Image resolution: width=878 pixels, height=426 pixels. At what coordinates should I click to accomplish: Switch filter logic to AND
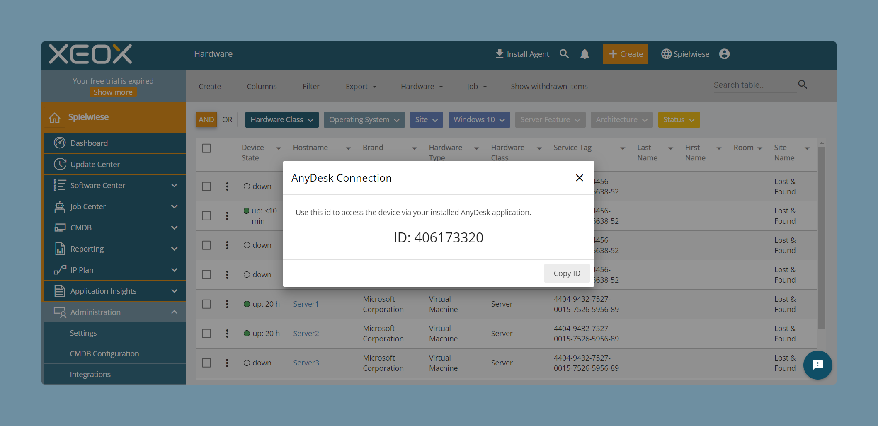click(206, 120)
